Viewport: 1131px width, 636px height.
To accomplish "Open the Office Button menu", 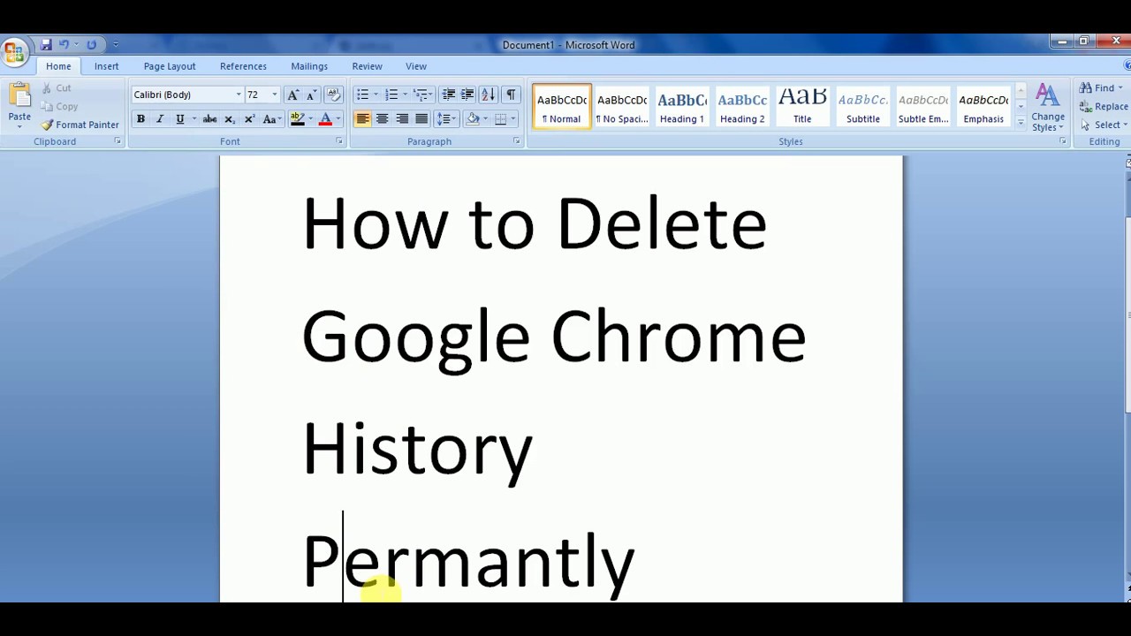I will (x=13, y=52).
